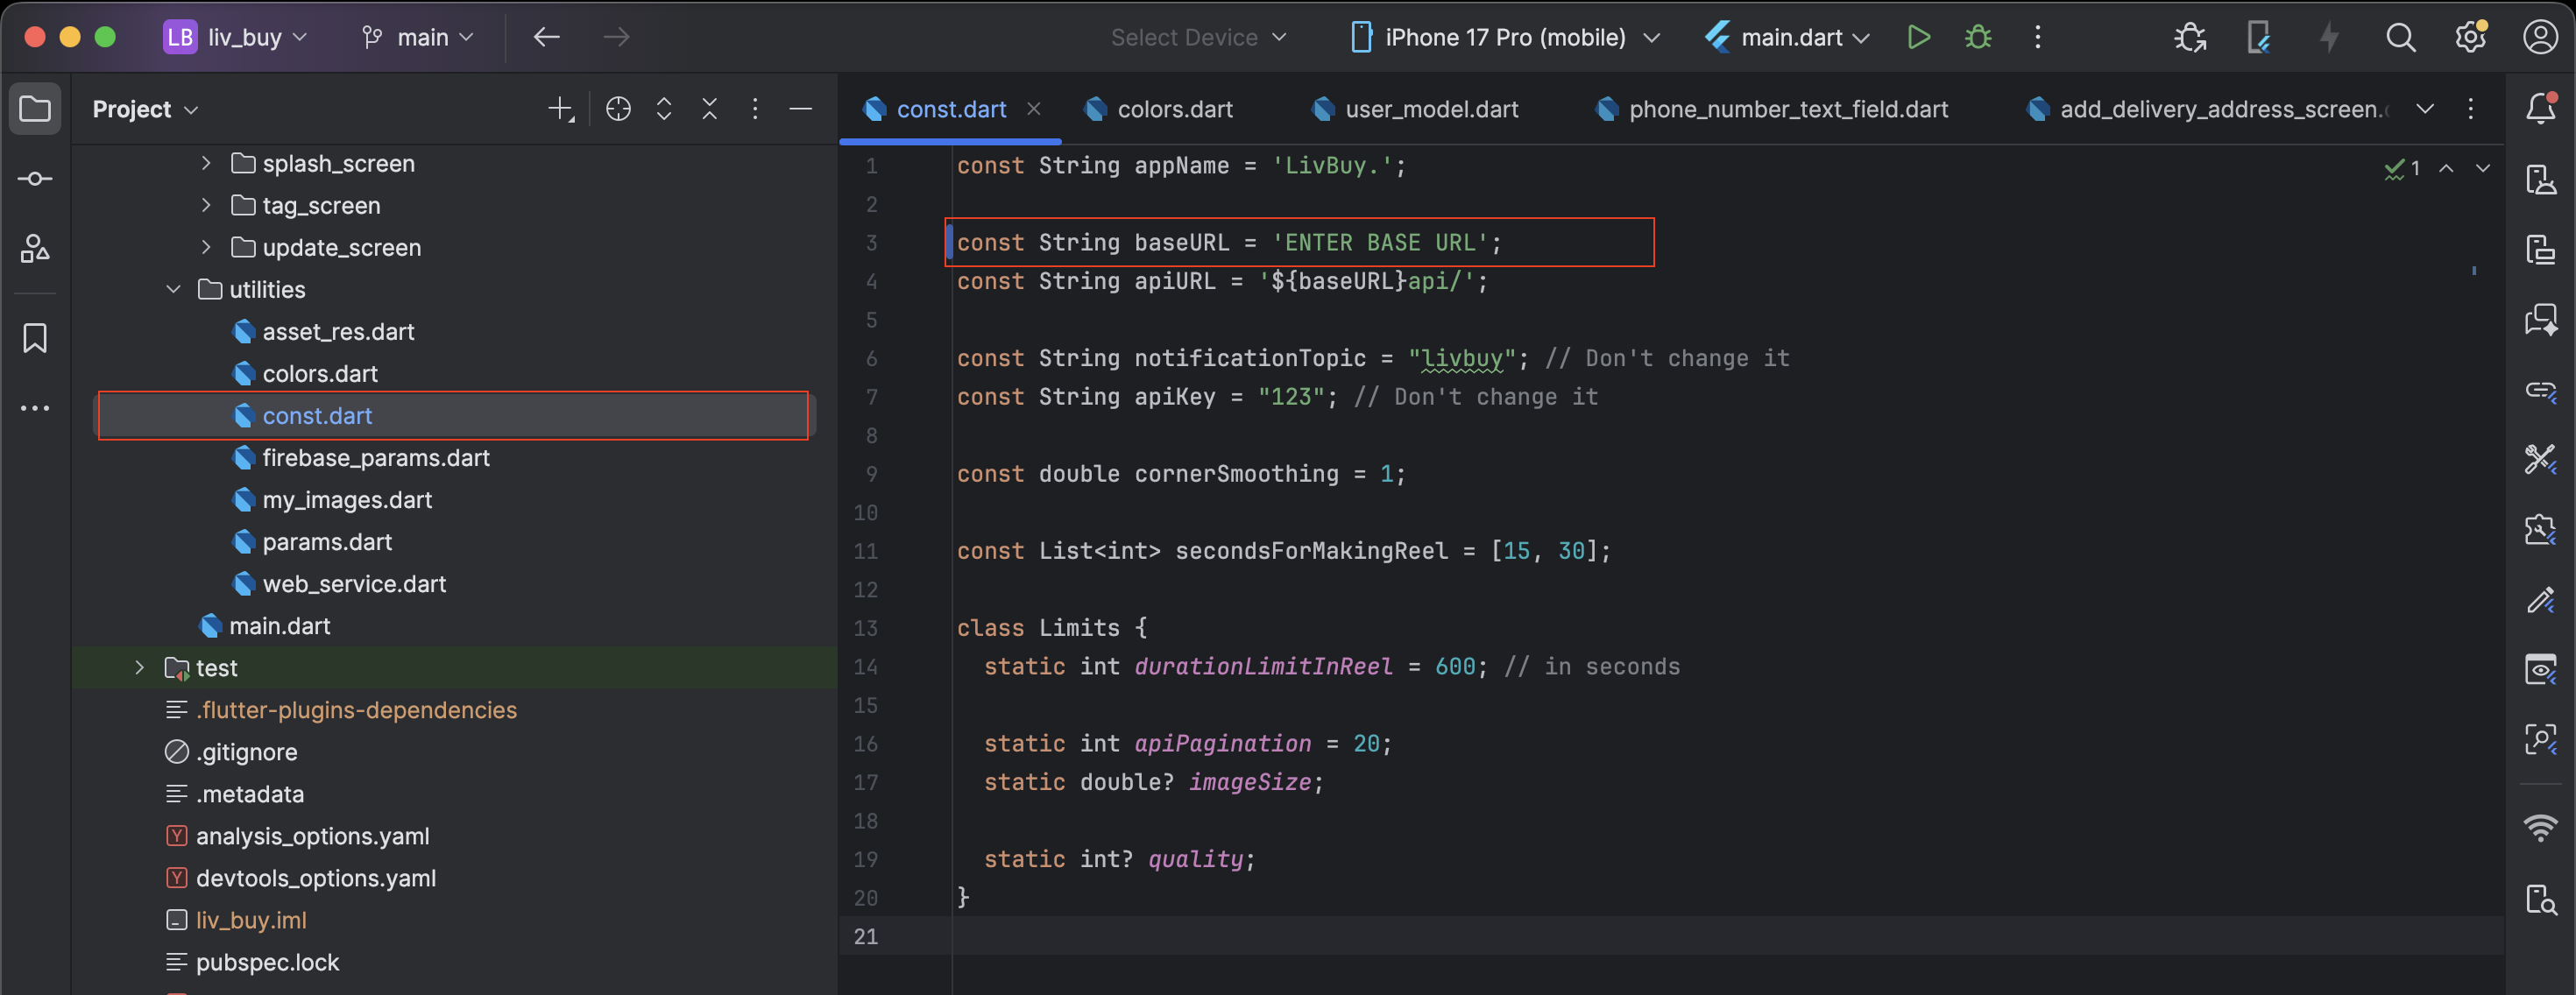Start the Debug bug icon
Viewport: 2576px width, 995px height.
pos(1977,38)
